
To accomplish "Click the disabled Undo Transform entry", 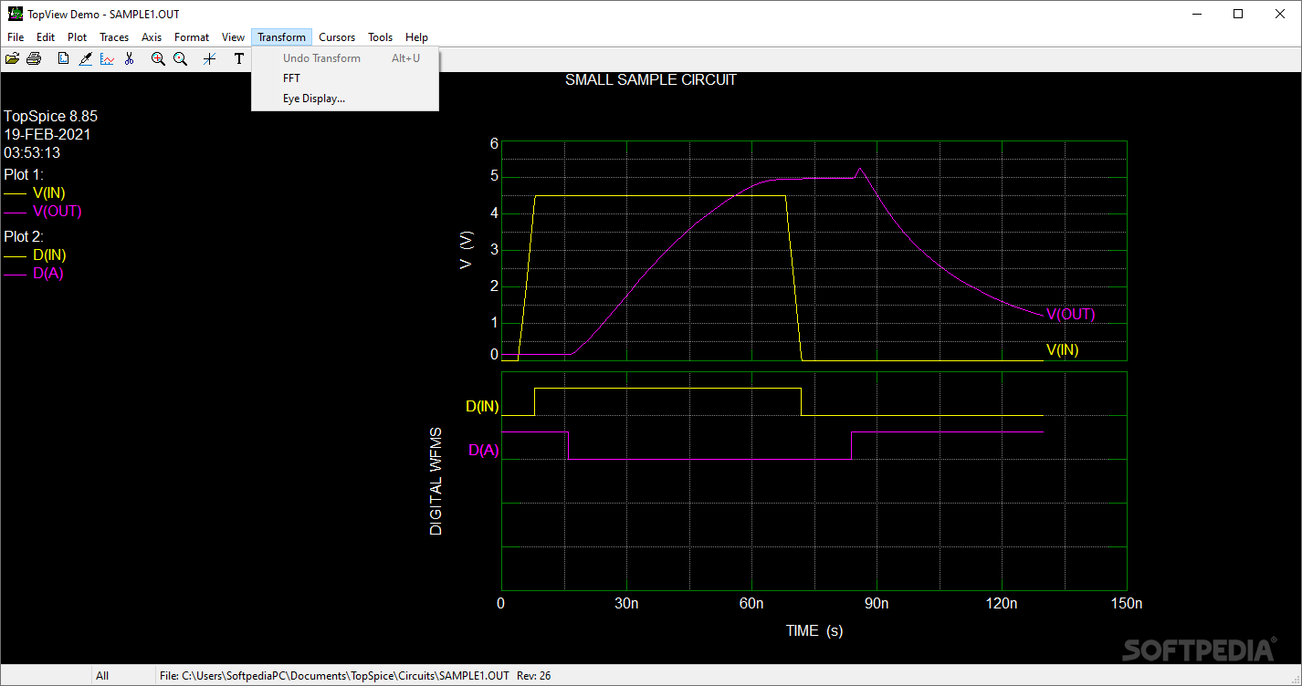I will point(345,58).
